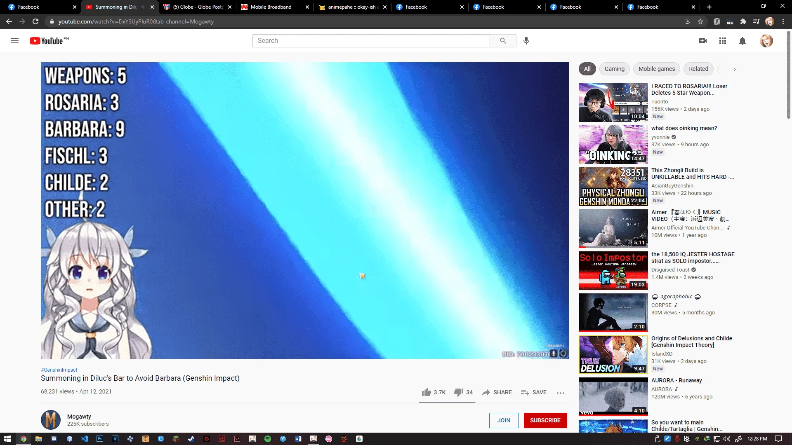The width and height of the screenshot is (792, 445).
Task: Like the video with thumbs up
Action: point(434,392)
